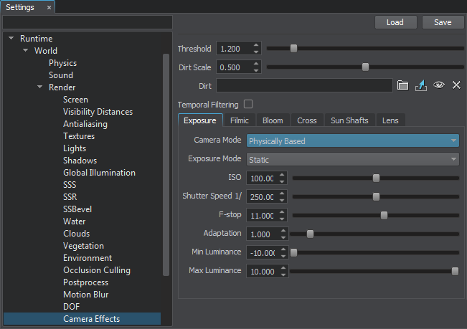Collapse the Render tree node

[40, 87]
